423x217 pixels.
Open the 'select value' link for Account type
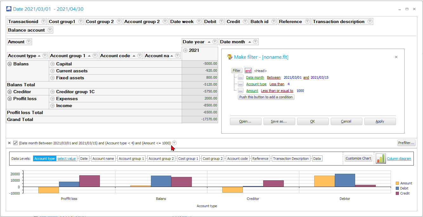coord(67,158)
